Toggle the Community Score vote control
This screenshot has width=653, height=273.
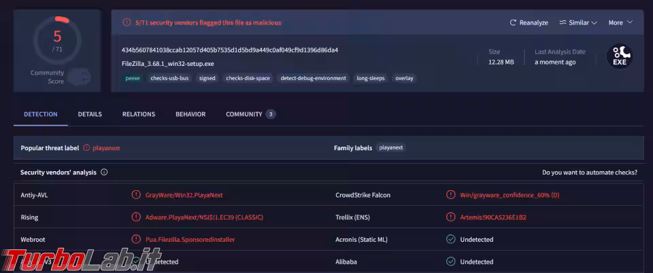pyautogui.click(x=79, y=77)
